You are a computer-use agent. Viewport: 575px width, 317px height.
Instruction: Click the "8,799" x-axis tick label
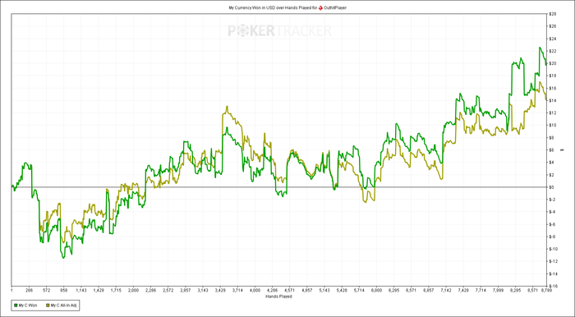(x=546, y=290)
